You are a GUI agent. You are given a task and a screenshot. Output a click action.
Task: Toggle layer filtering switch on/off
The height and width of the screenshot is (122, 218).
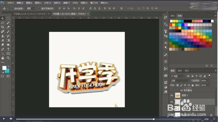point(209,76)
